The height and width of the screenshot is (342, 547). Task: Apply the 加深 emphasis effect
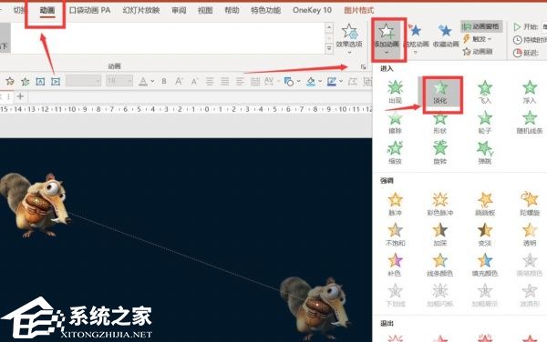tap(440, 234)
